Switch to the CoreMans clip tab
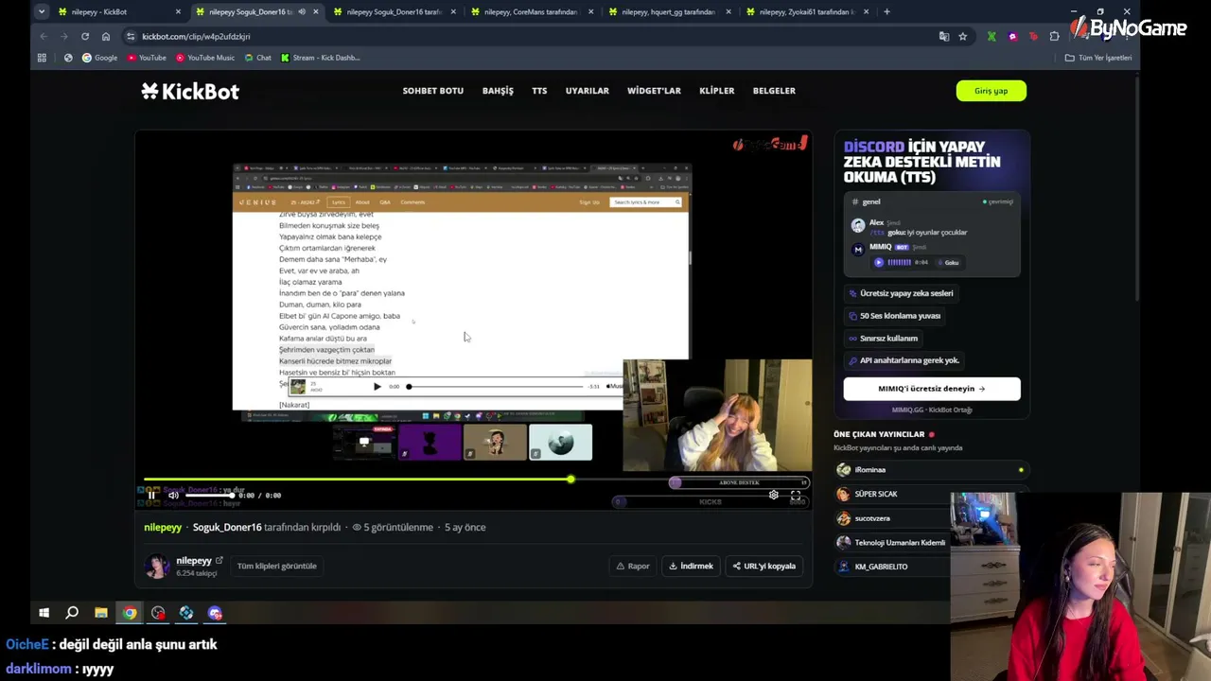The image size is (1211, 681). (x=531, y=11)
